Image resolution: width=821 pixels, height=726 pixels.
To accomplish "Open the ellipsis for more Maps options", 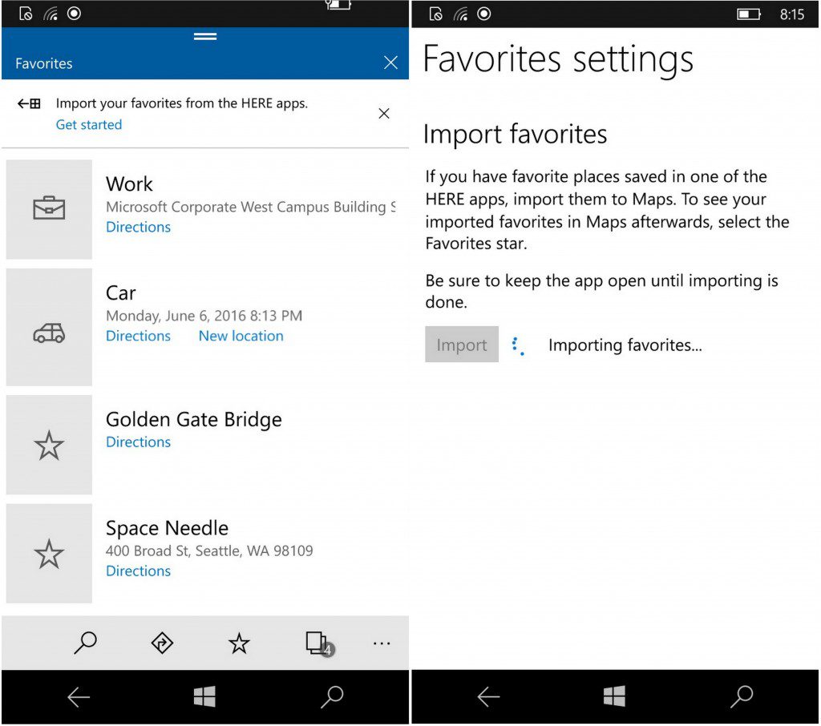I will pos(382,642).
